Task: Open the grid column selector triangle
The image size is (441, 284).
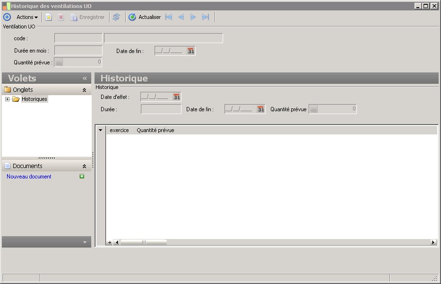Action: coord(100,130)
